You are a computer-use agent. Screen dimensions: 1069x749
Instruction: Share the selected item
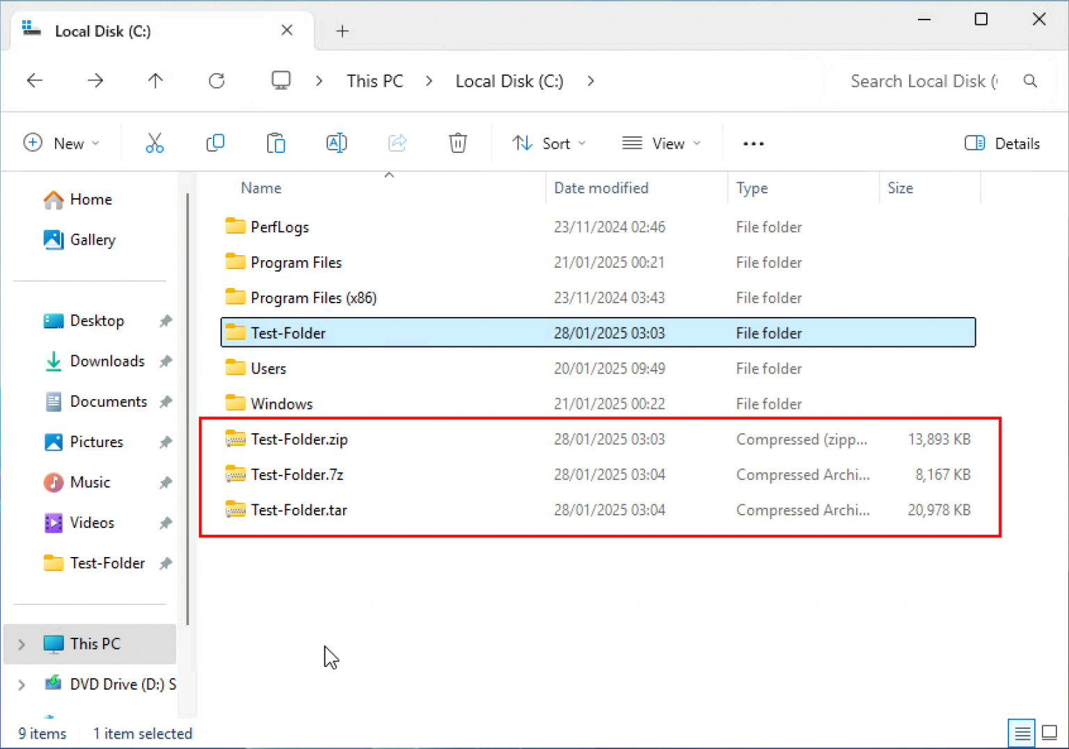[x=397, y=143]
